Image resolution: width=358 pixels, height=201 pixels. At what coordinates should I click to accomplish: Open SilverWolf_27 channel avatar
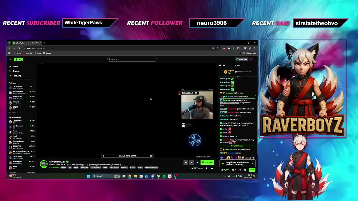click(44, 164)
